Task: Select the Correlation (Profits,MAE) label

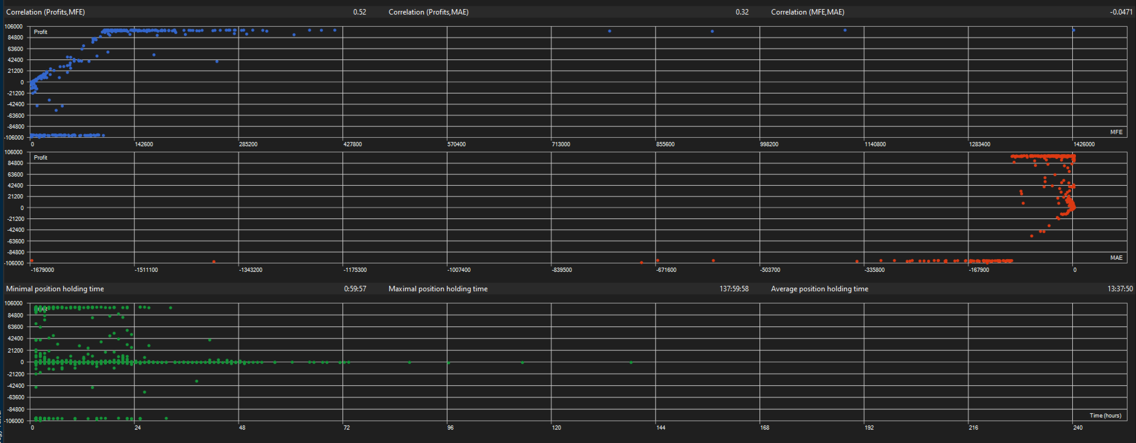Action: [x=429, y=12]
